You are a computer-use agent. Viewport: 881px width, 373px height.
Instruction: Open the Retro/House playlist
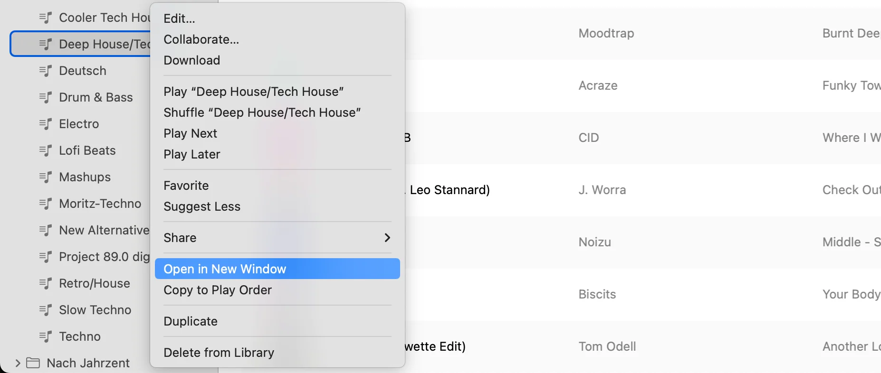tap(94, 283)
